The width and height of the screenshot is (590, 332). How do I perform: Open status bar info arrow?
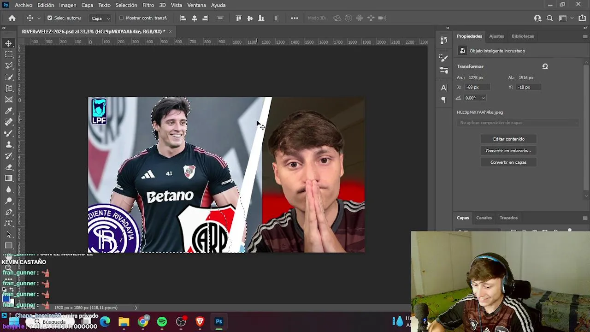[136, 308]
